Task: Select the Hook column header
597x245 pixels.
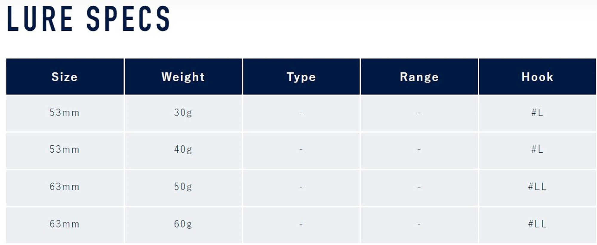Action: tap(537, 77)
